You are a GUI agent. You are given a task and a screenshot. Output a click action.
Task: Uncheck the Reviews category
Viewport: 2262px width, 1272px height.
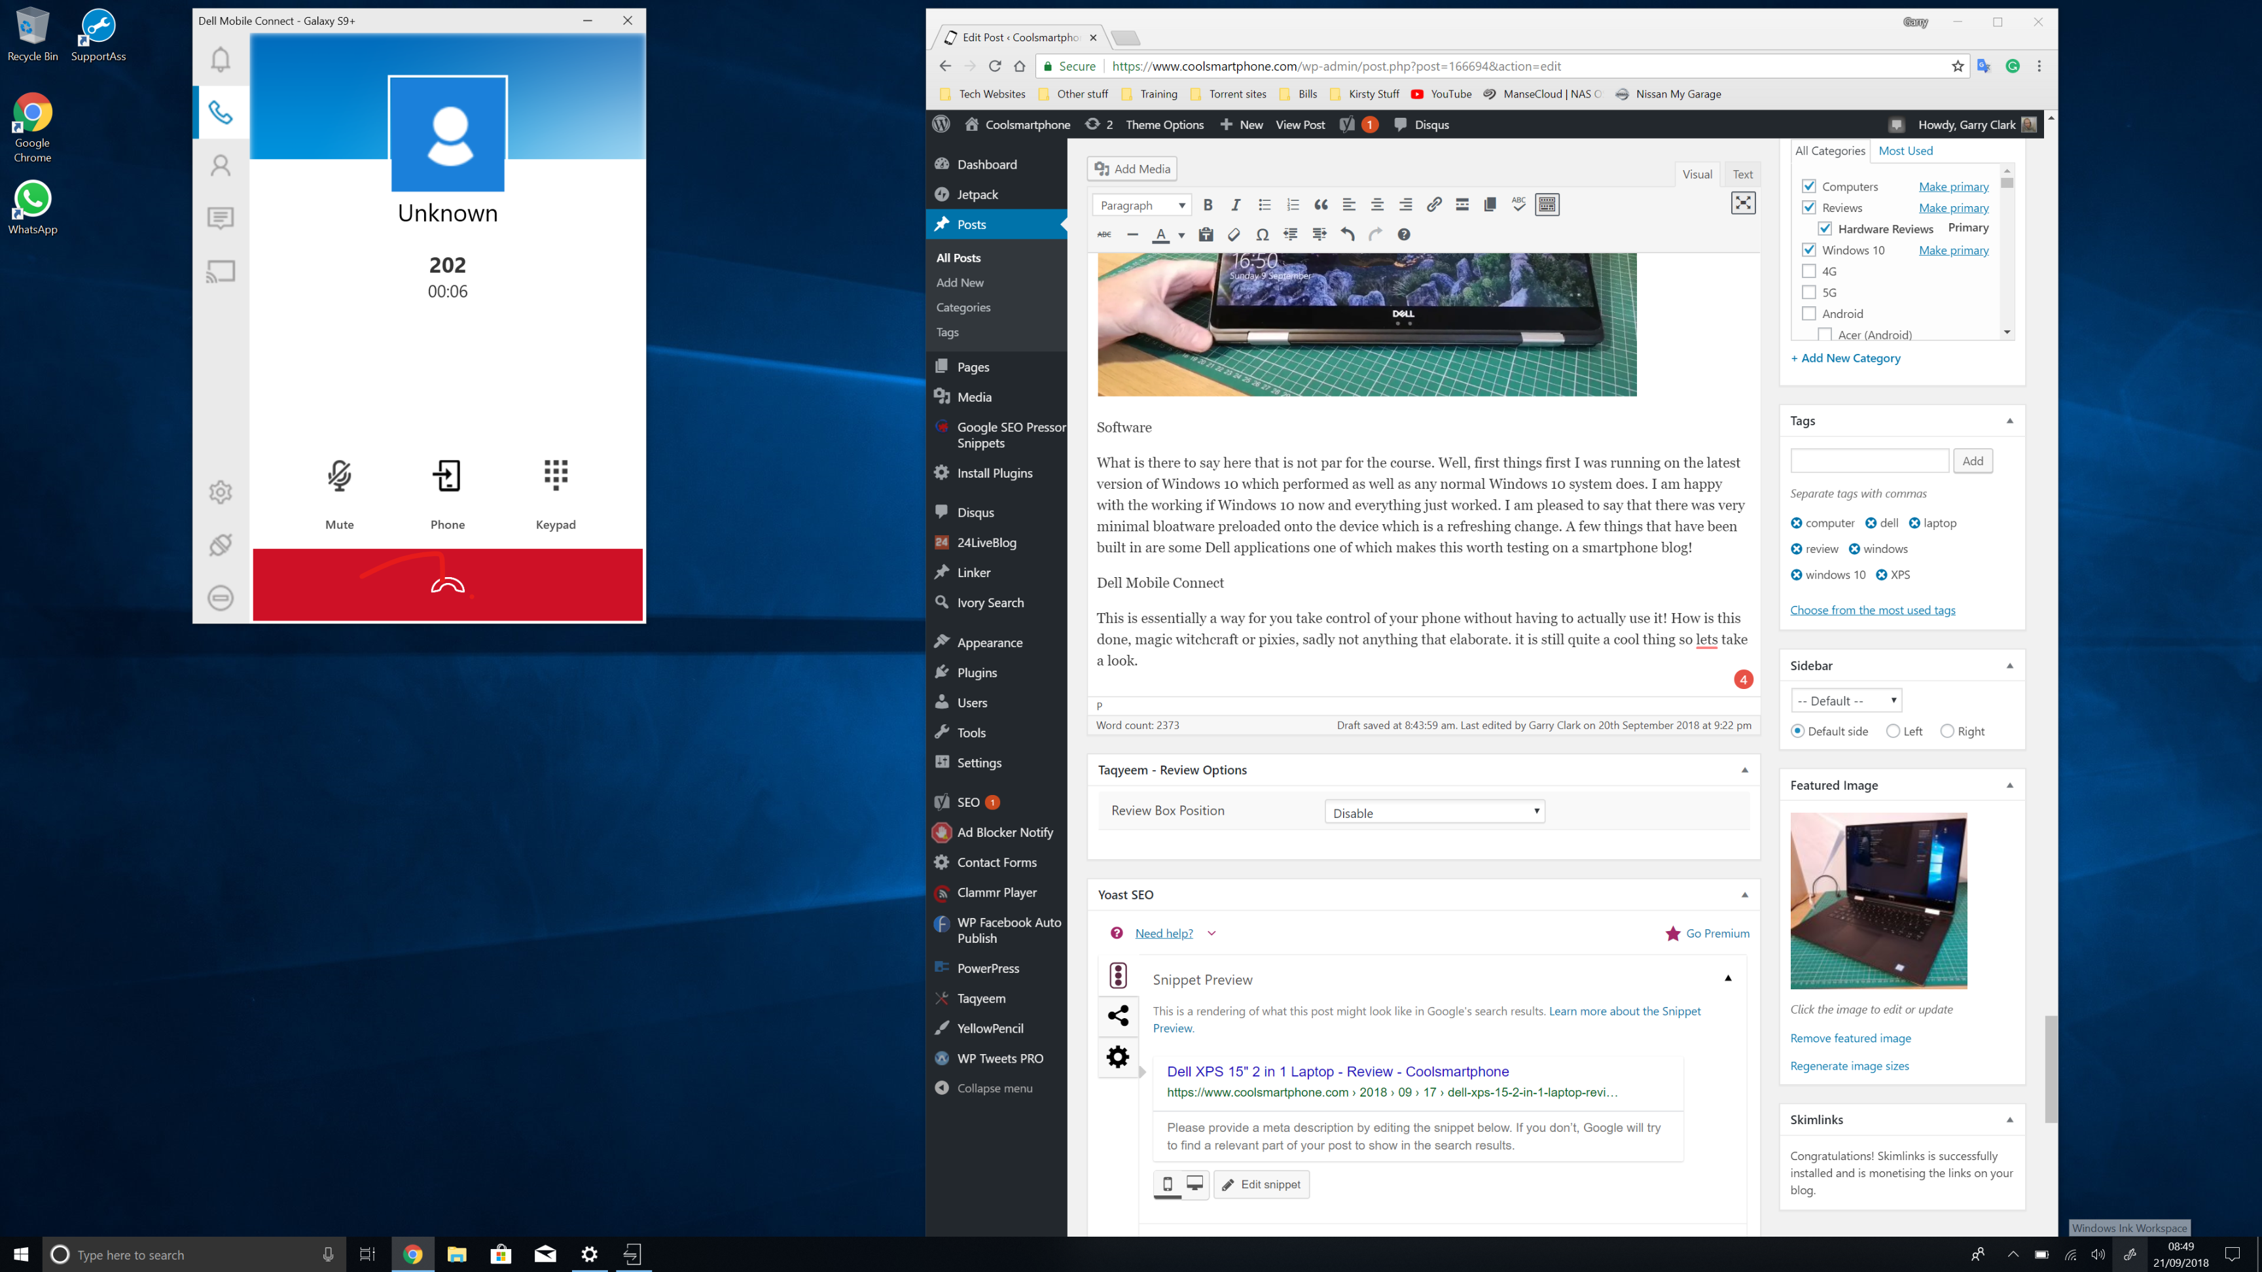(x=1809, y=207)
